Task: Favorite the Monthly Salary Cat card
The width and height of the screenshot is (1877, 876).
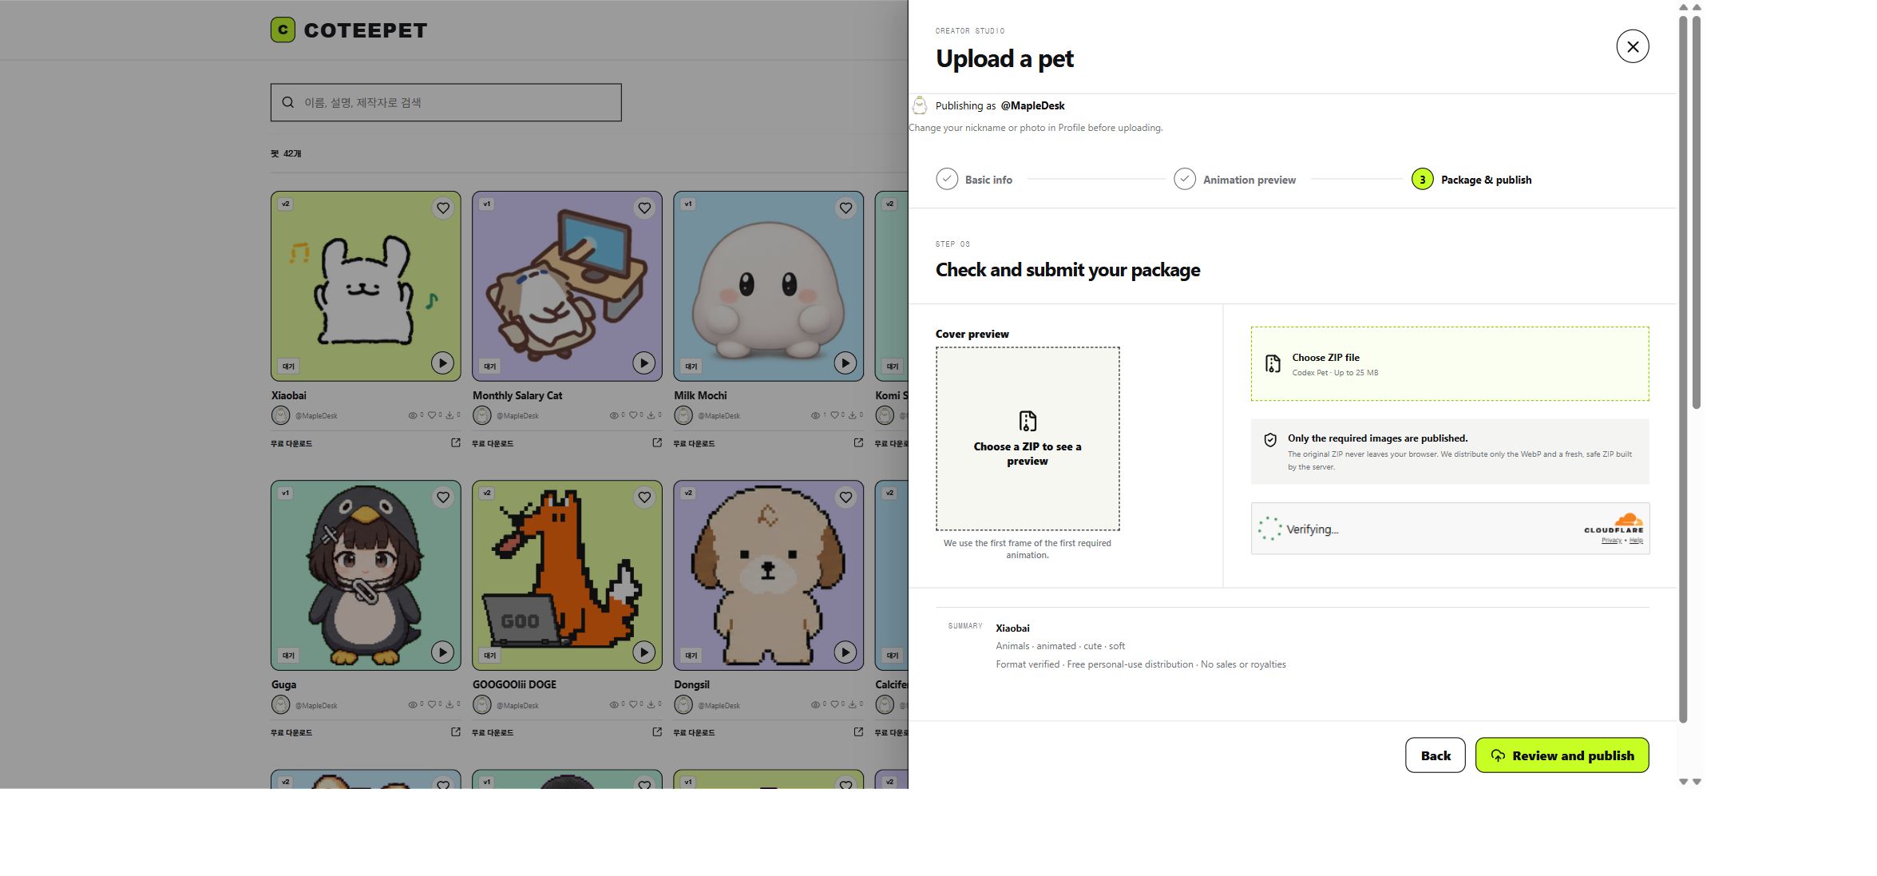Action: (x=644, y=208)
